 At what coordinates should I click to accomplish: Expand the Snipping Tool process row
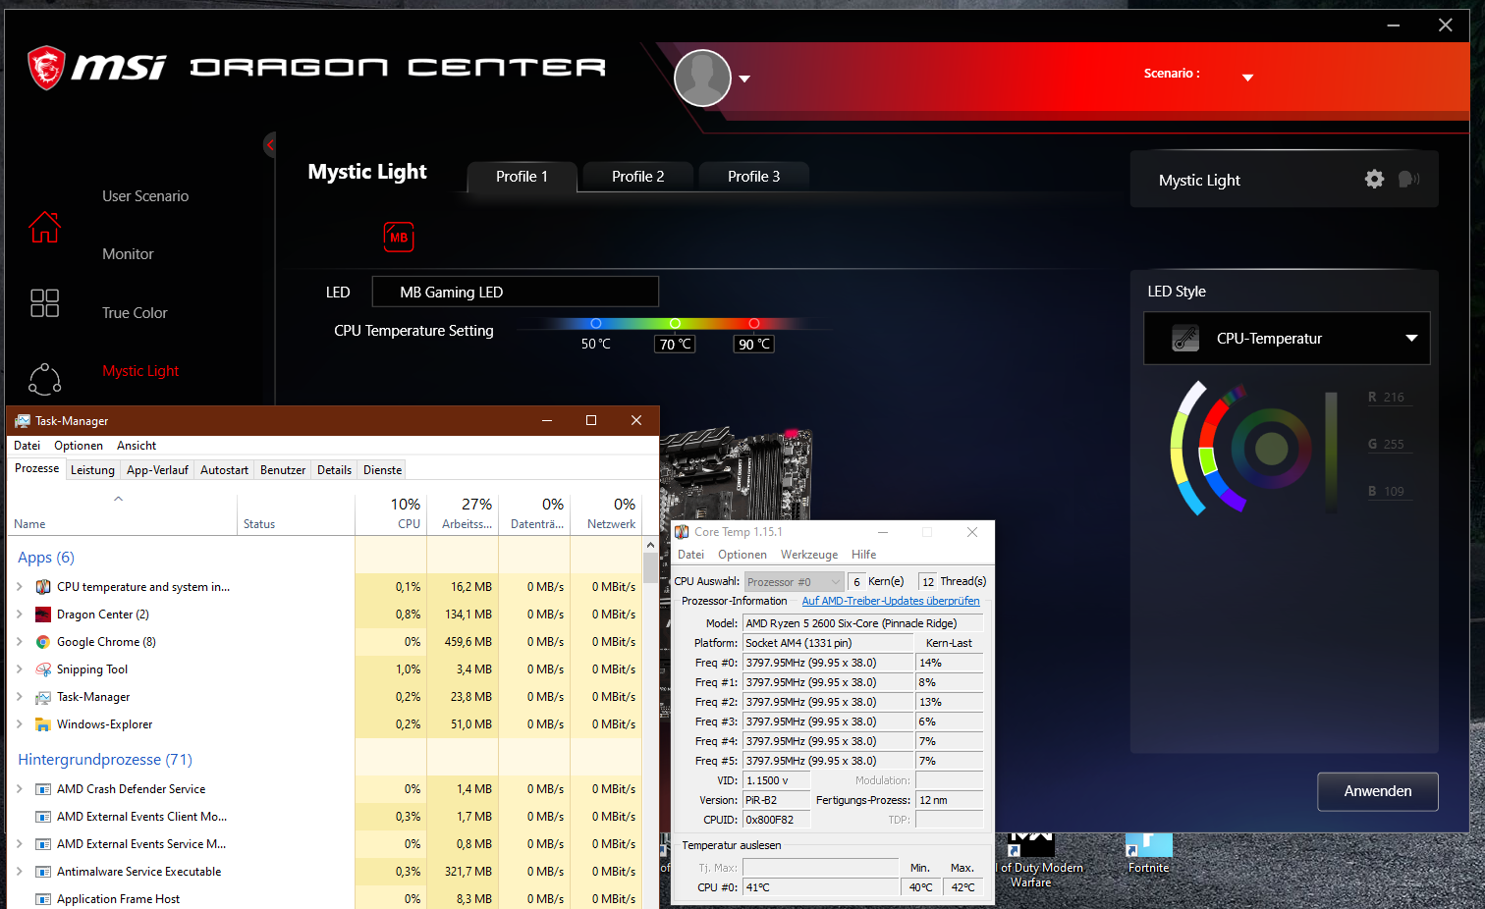[x=20, y=669]
